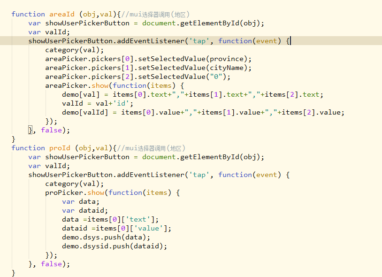Click the function name 'areaId'
The height and width of the screenshot is (277, 382).
[x=61, y=14]
